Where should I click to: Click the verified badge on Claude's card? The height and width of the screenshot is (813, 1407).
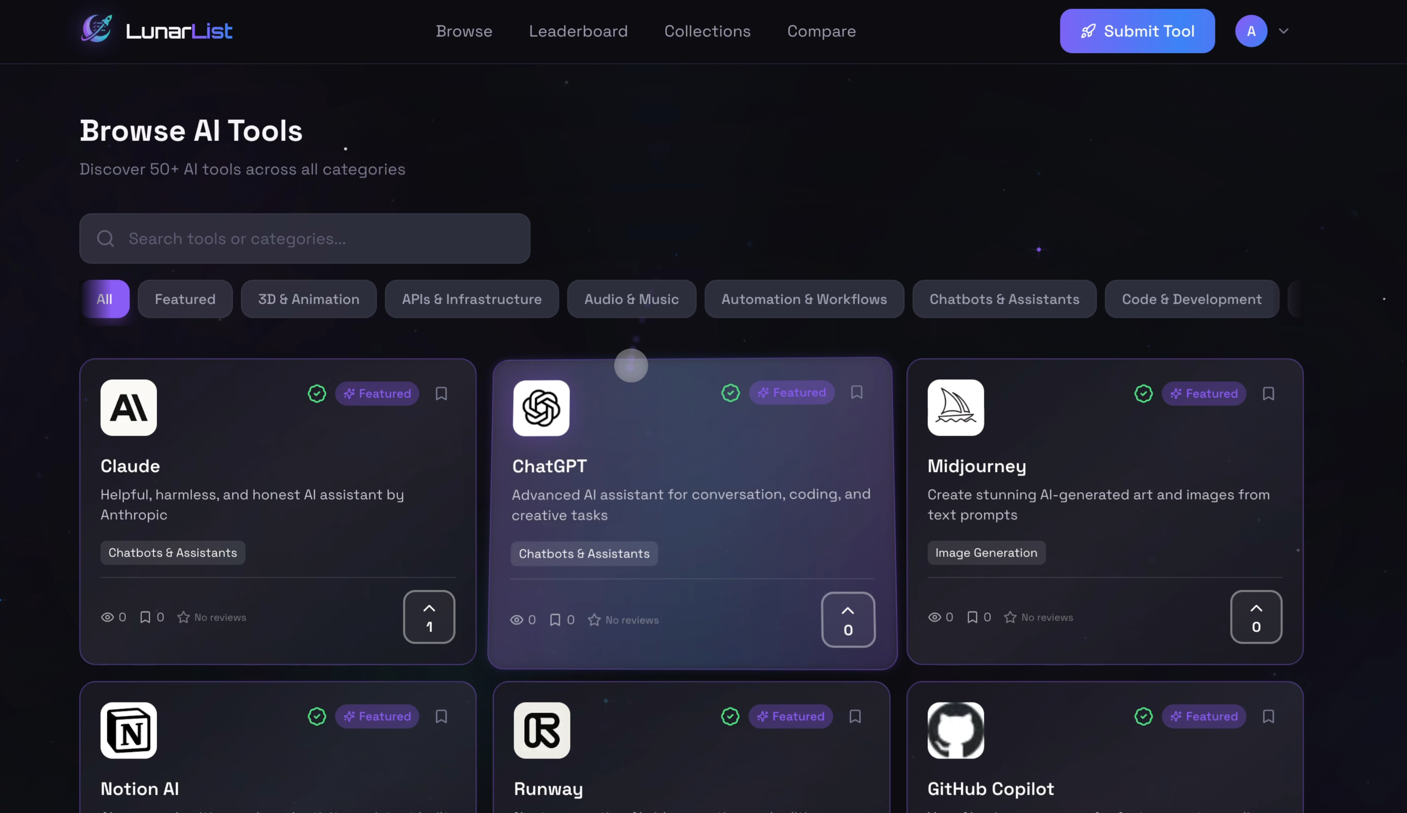point(316,393)
